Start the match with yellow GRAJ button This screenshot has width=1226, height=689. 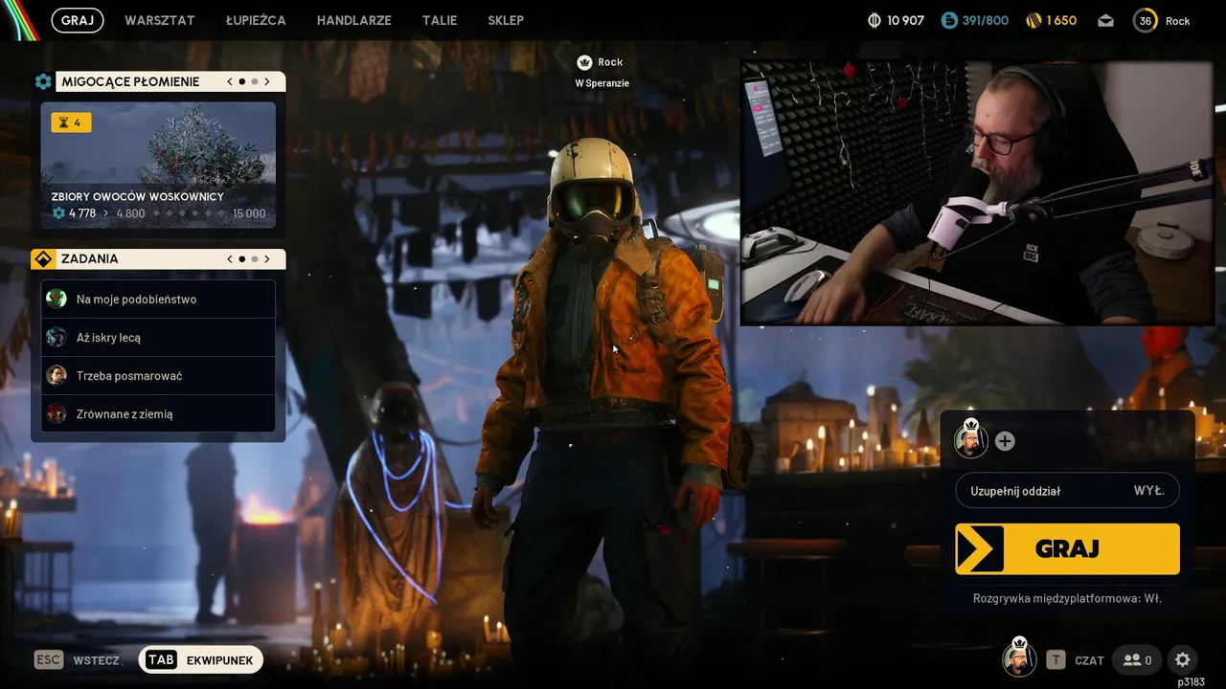click(1067, 548)
